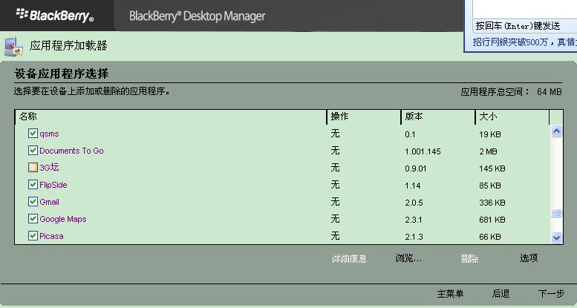Sort list by 名称 column header
The width and height of the screenshot is (577, 308).
click(171, 117)
